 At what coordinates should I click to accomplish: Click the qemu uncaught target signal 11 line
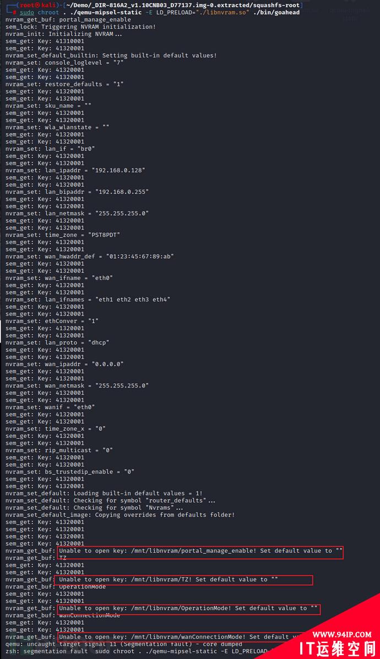pyautogui.click(x=124, y=644)
